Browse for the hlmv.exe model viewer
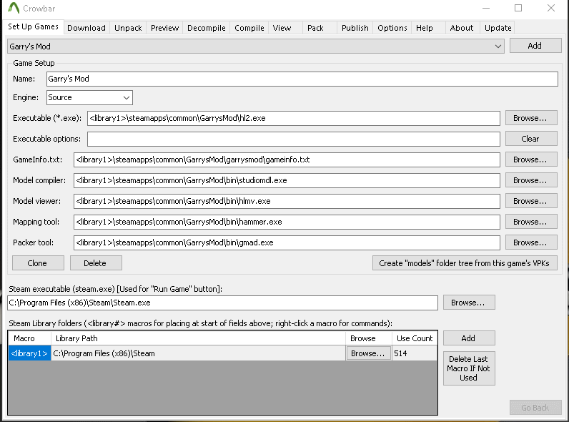 [x=531, y=201]
